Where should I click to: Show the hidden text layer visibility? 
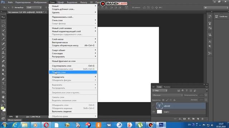pyautogui.click(x=154, y=106)
